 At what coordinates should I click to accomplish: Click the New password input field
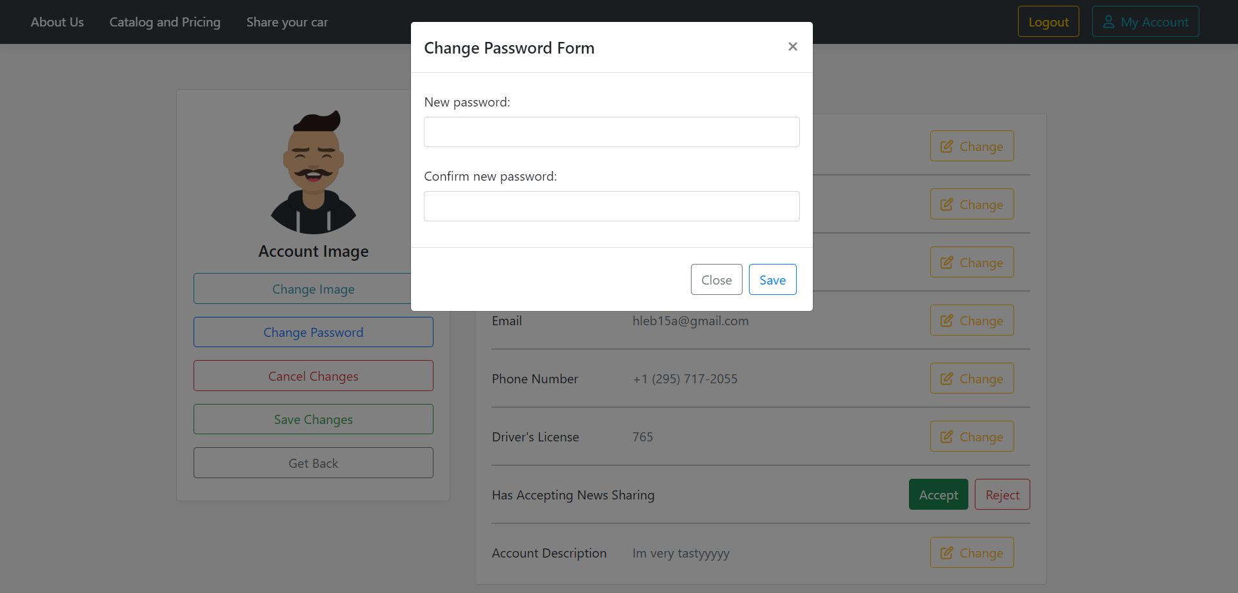pyautogui.click(x=612, y=132)
